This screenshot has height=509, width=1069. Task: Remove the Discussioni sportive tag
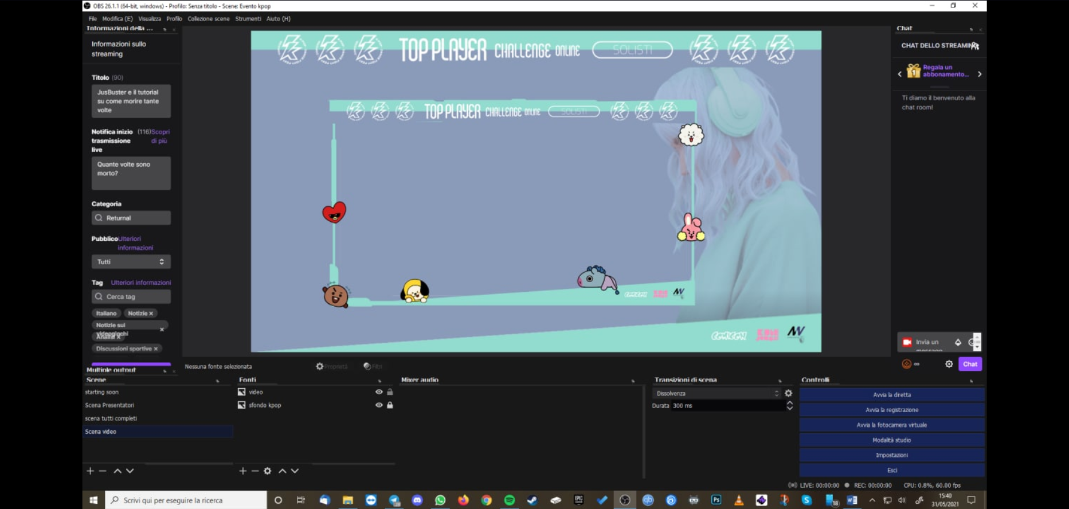tap(155, 349)
